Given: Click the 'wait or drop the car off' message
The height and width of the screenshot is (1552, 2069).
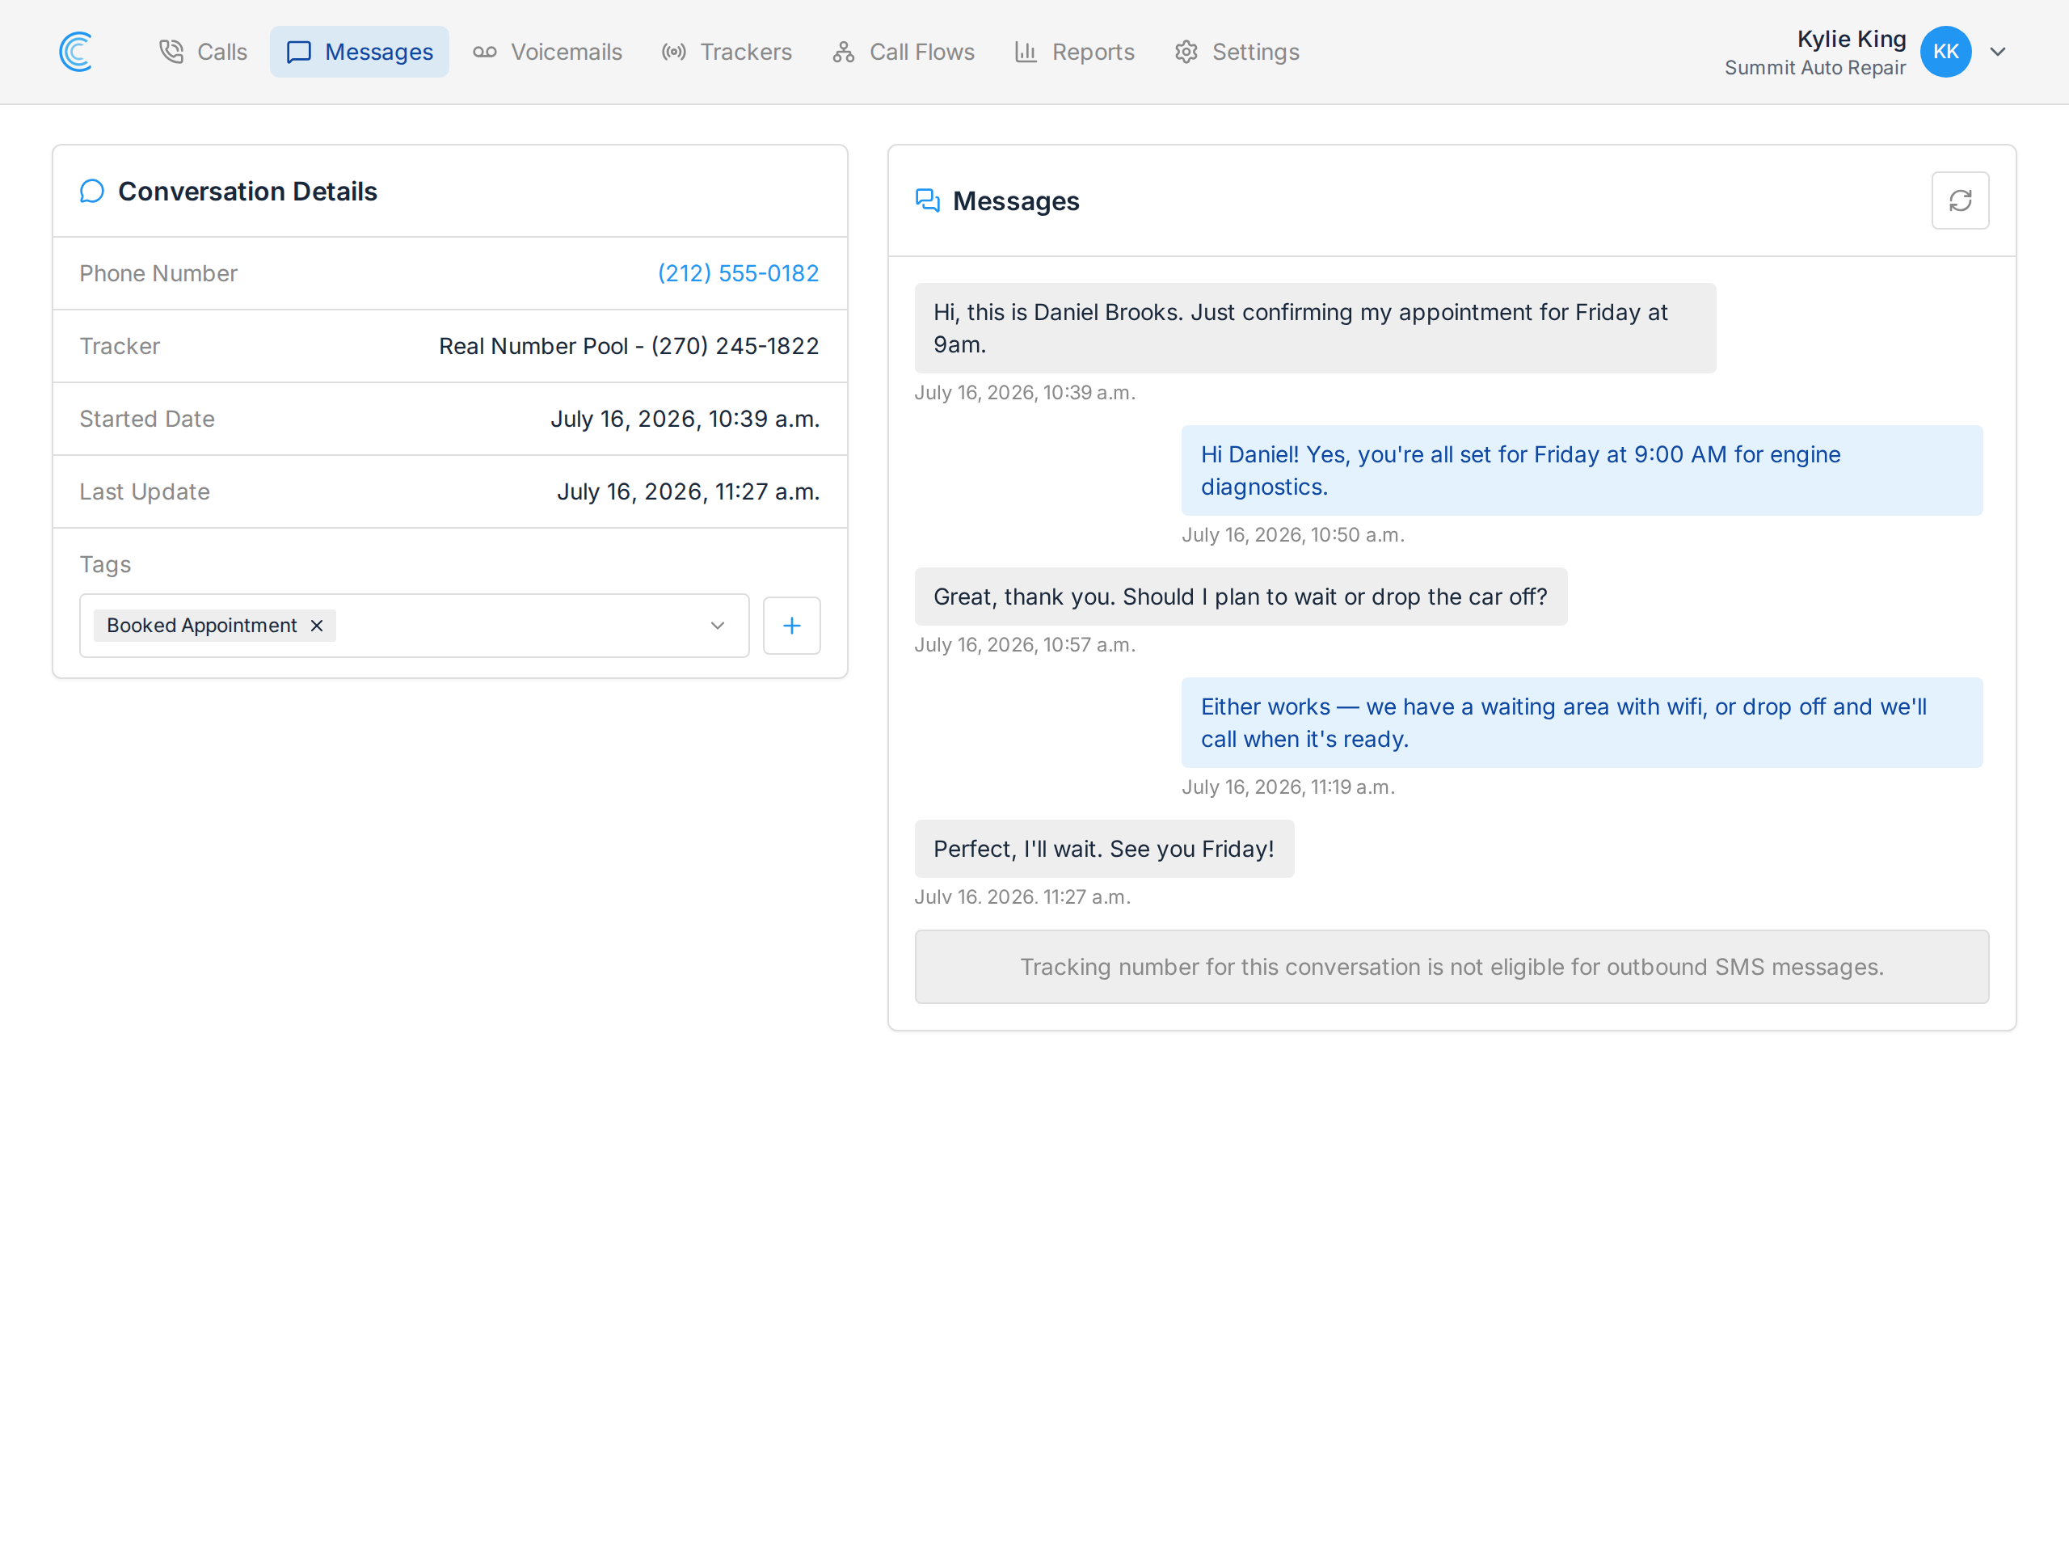Looking at the screenshot, I should tap(1241, 597).
